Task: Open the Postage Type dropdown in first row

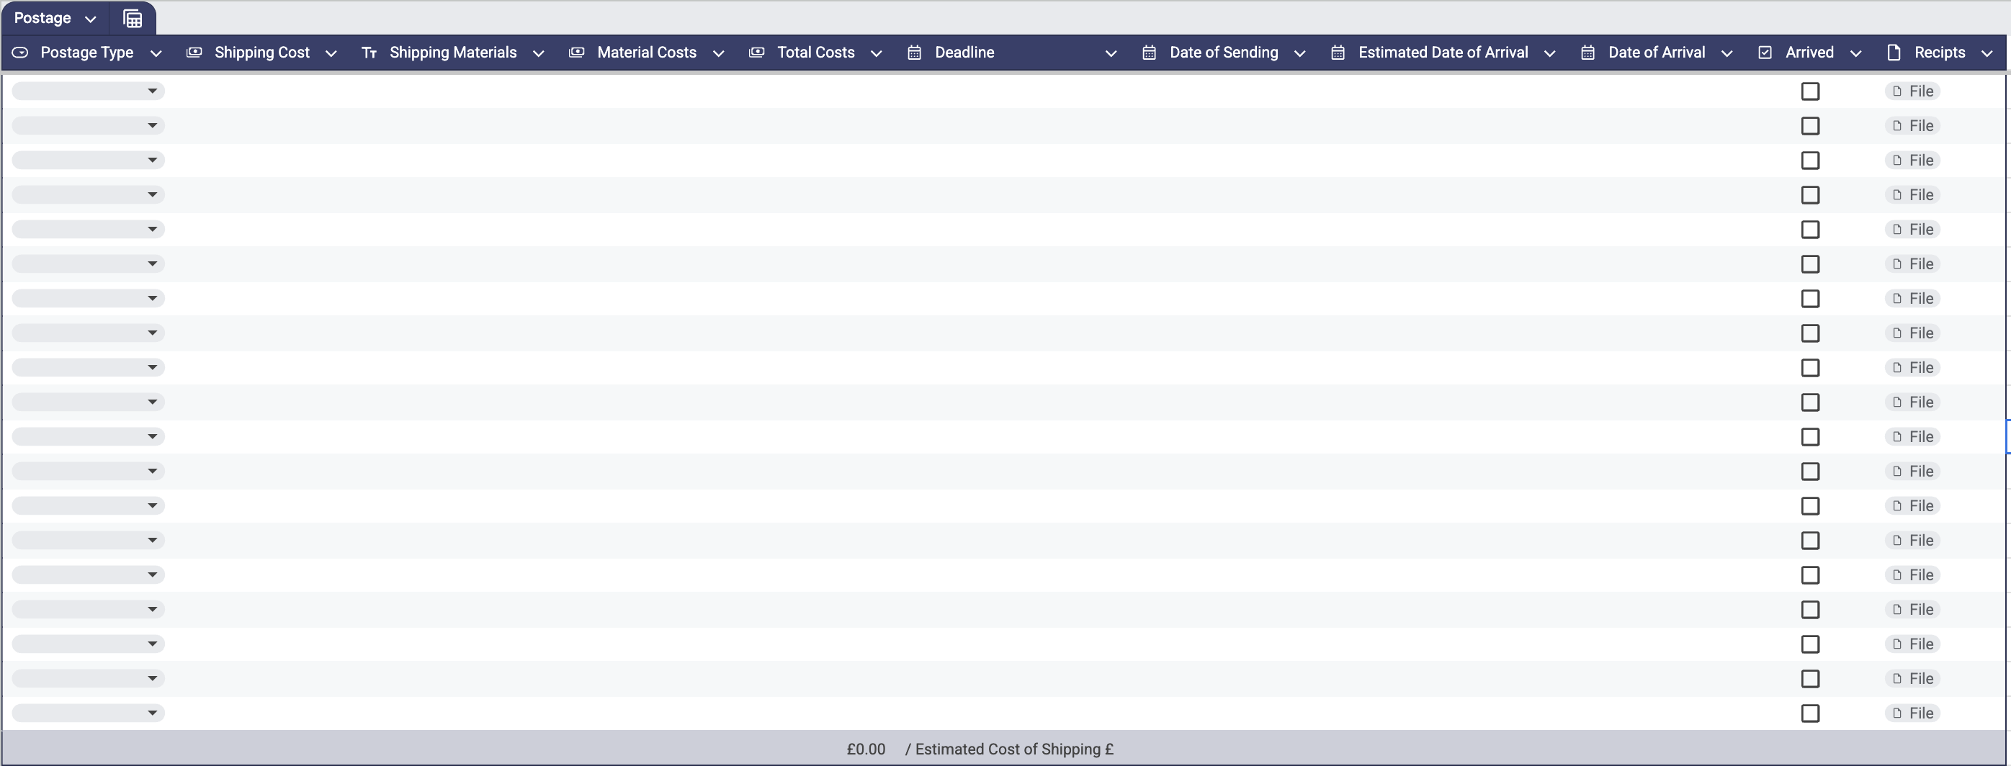Action: (x=88, y=91)
